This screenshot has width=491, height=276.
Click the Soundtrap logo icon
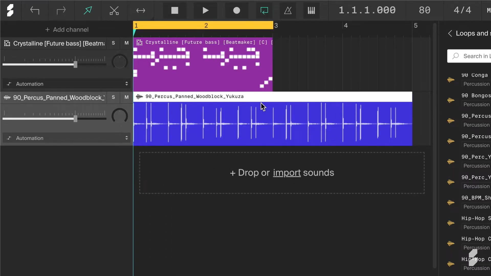coord(10,10)
